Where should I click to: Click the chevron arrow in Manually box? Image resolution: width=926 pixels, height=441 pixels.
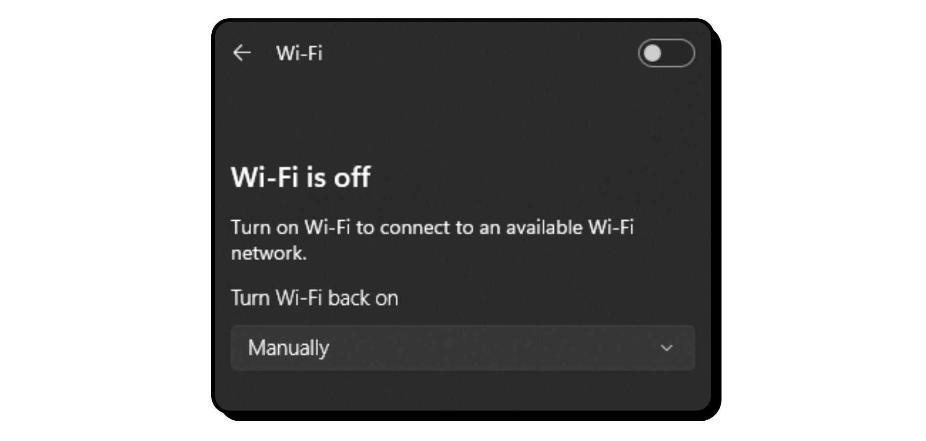point(667,348)
